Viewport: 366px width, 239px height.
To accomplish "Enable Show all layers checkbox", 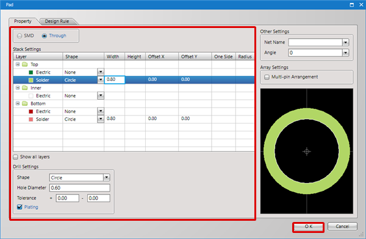I will click(x=16, y=157).
